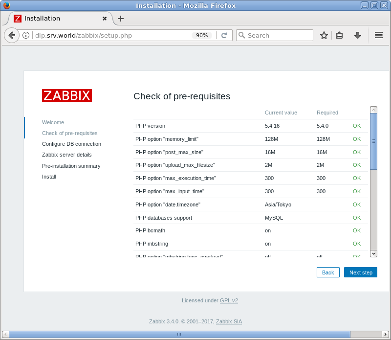
Task: Click the "Check of pre-requisites" page heading
Action: 182,96
